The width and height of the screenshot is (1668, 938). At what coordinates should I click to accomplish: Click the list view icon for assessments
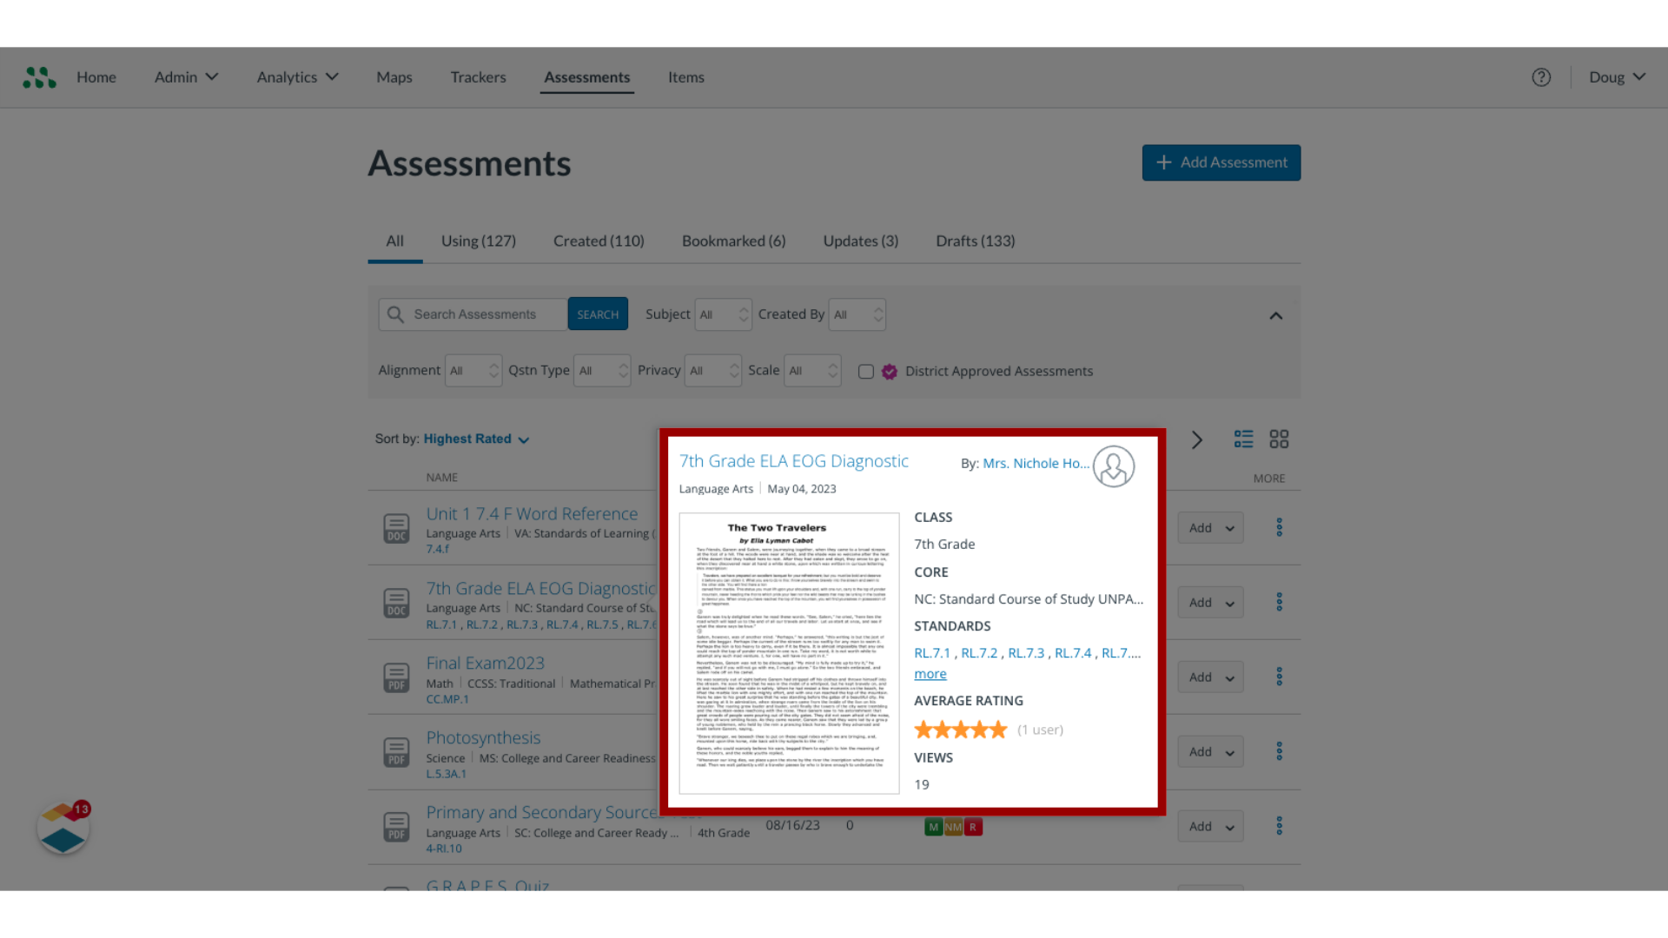1244,439
